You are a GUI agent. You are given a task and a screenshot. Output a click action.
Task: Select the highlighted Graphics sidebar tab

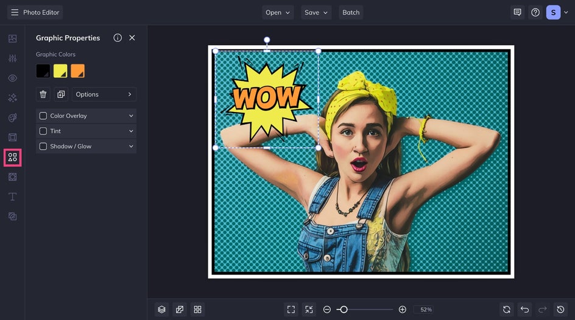12,158
